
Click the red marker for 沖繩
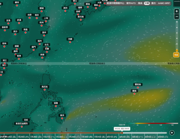coord(70,42)
